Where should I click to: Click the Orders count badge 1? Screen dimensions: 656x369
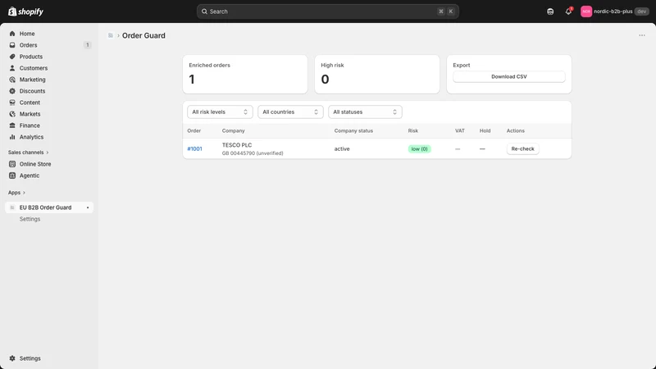(87, 45)
